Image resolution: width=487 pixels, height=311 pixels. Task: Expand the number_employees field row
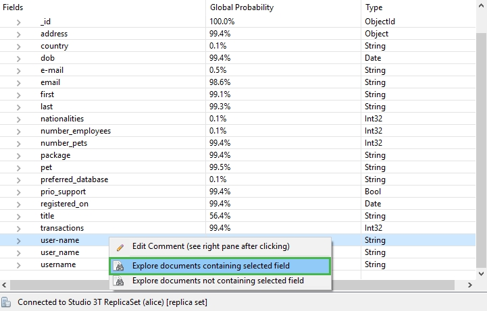(x=19, y=132)
